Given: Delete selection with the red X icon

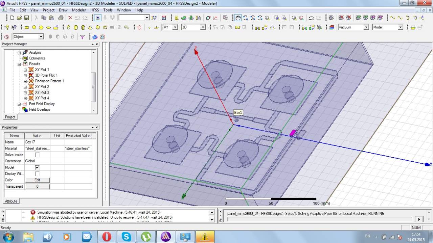Looking at the screenshot, I should (70, 18).
